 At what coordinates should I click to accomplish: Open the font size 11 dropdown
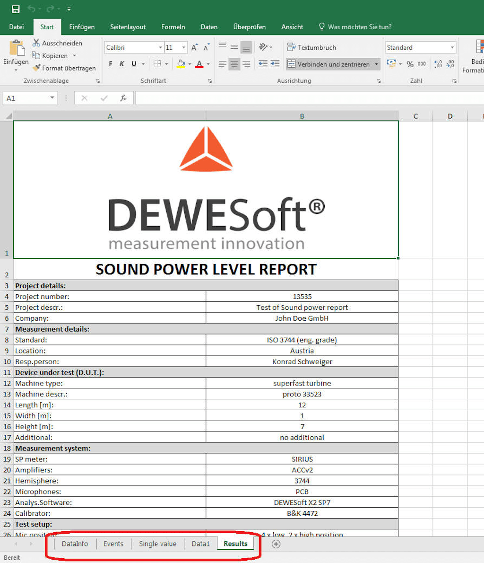click(184, 47)
